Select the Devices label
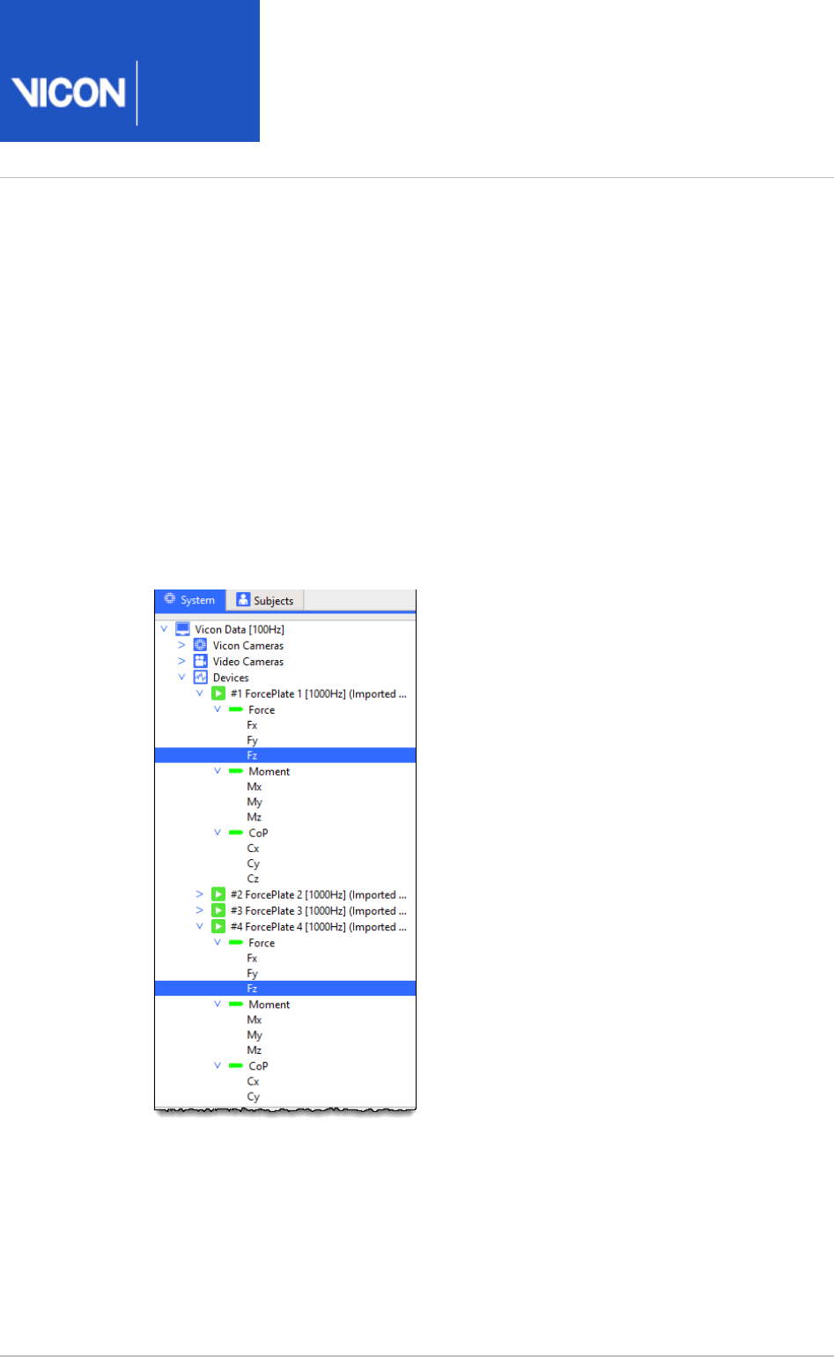 (231, 678)
